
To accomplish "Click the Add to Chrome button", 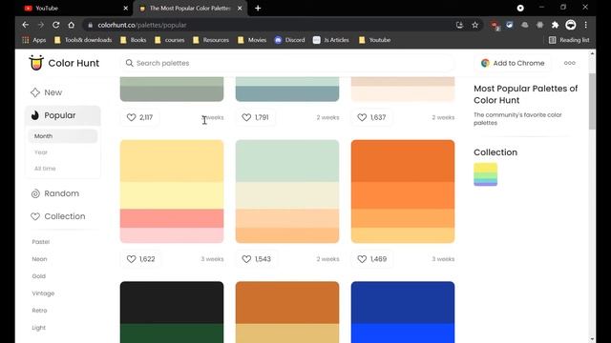I will point(513,63).
